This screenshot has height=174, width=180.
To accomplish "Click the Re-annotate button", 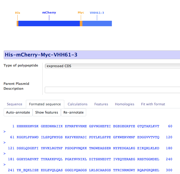I will pyautogui.click(x=73, y=112).
